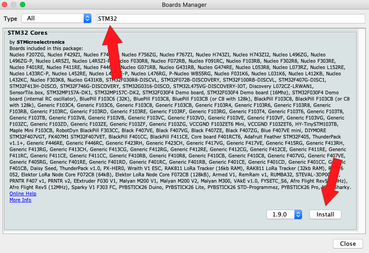Click the Close button at bottom right
The width and height of the screenshot is (369, 253).
[348, 244]
